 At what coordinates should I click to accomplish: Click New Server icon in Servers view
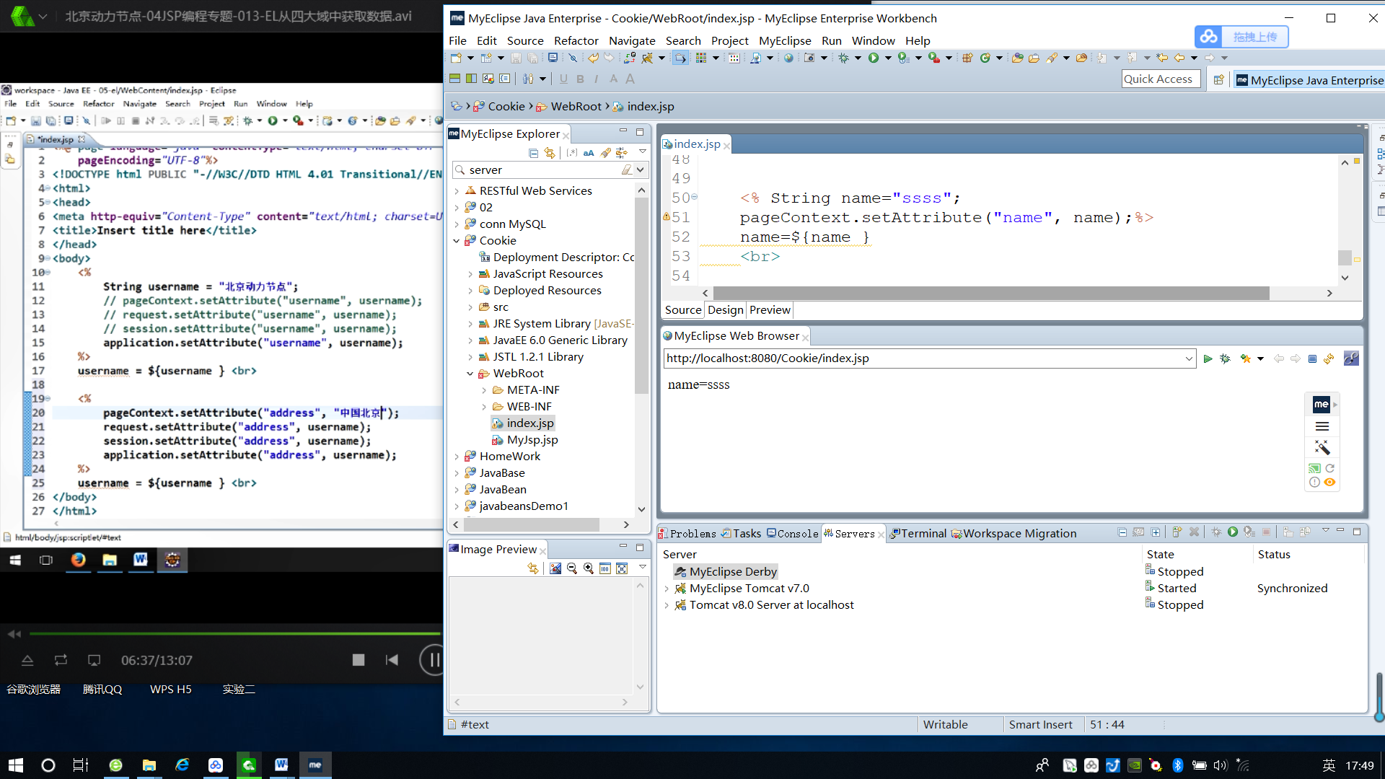pyautogui.click(x=1177, y=532)
